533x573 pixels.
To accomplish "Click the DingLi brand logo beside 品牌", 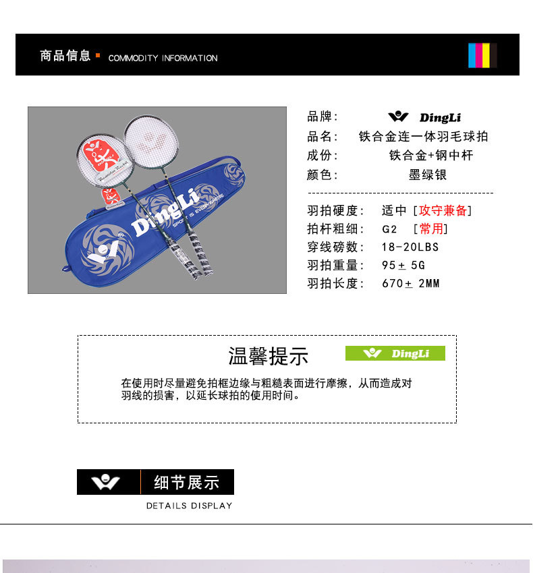I will (424, 117).
